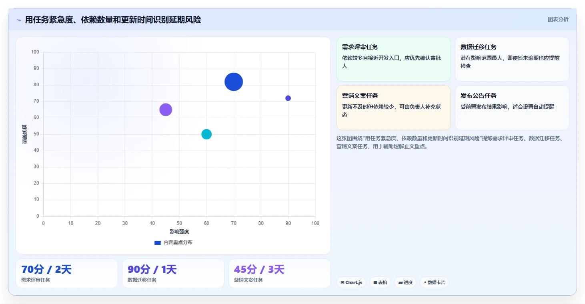Screen dimensions: 585x304
Task: Toggle the 内容重点分布 legend color box
Action: point(158,242)
